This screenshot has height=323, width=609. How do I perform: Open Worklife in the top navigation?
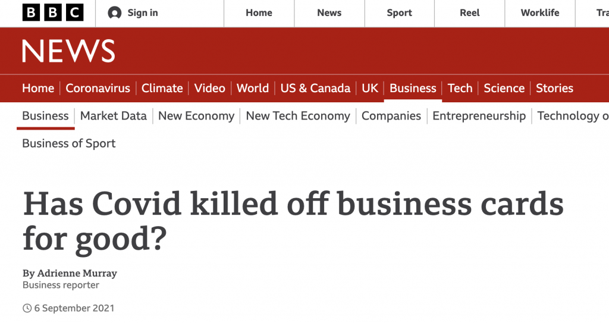[540, 13]
